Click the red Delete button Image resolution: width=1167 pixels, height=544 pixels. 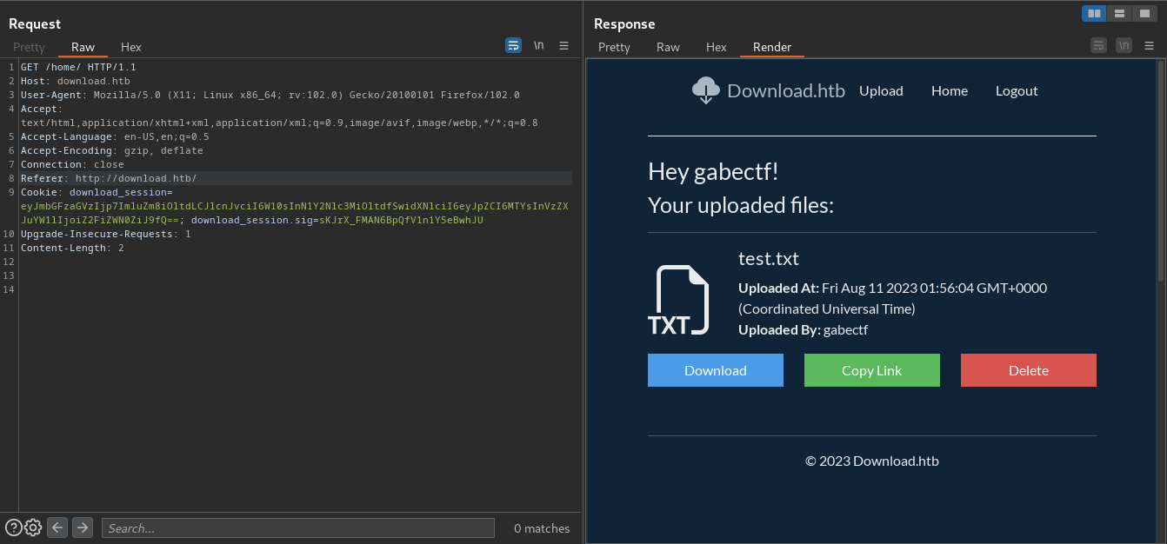coord(1029,370)
